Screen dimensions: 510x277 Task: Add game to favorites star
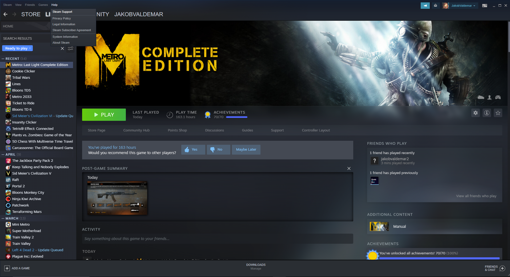(x=498, y=113)
